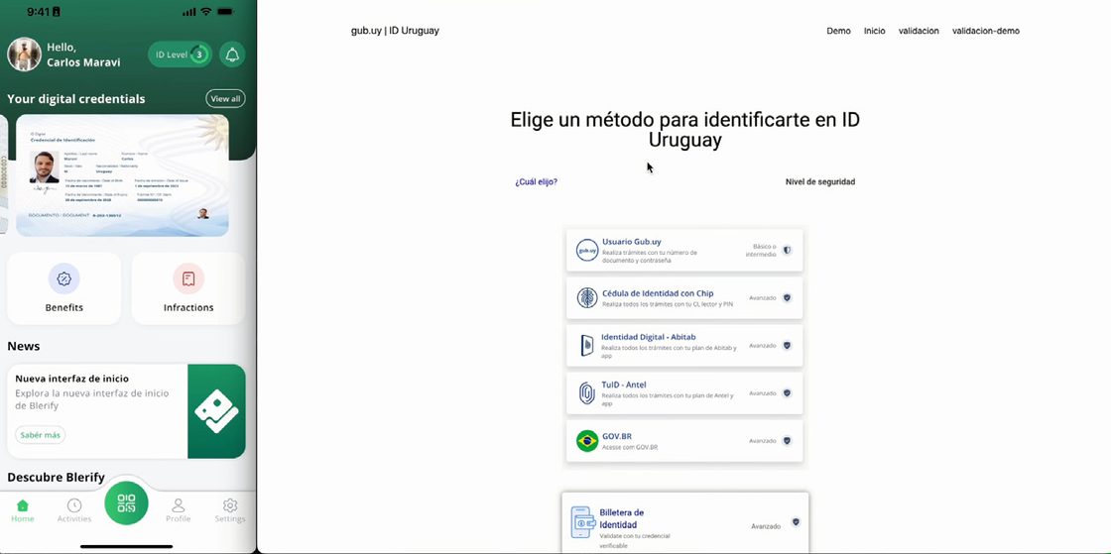The height and width of the screenshot is (554, 1111).
Task: Click gub.uy | ID Uruguay site title
Action: point(395,31)
